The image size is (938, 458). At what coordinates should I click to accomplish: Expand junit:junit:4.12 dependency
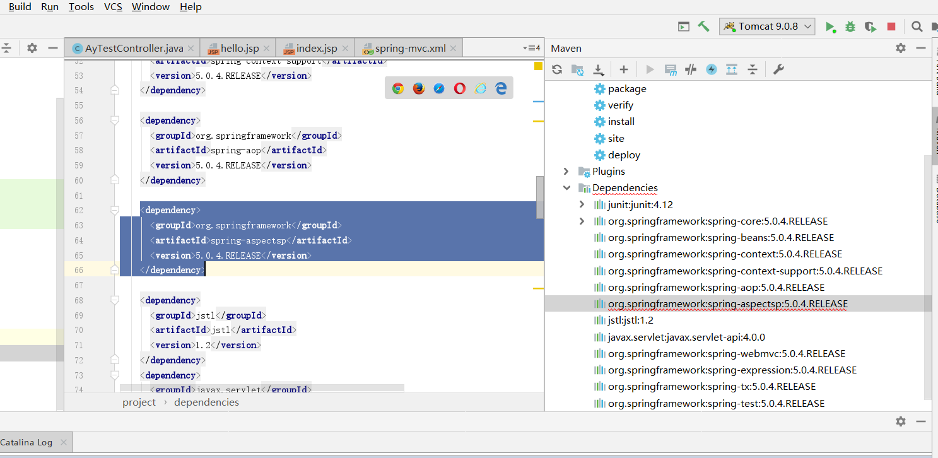pos(582,204)
